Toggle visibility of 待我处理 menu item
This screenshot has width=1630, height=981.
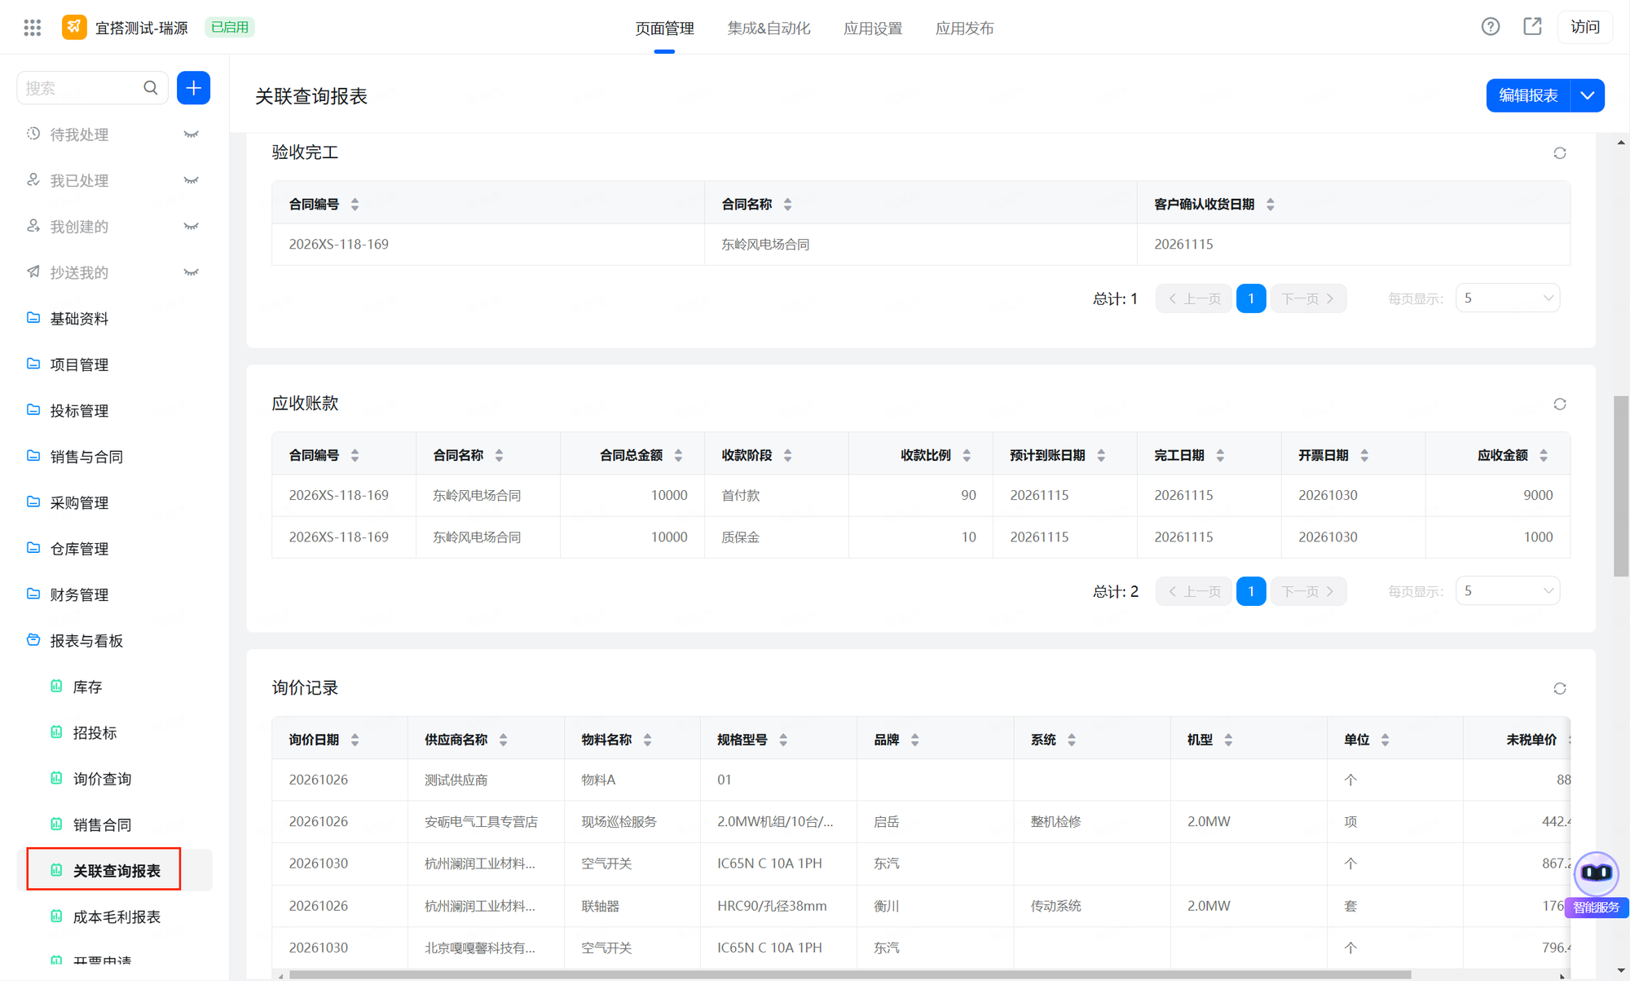(x=191, y=135)
